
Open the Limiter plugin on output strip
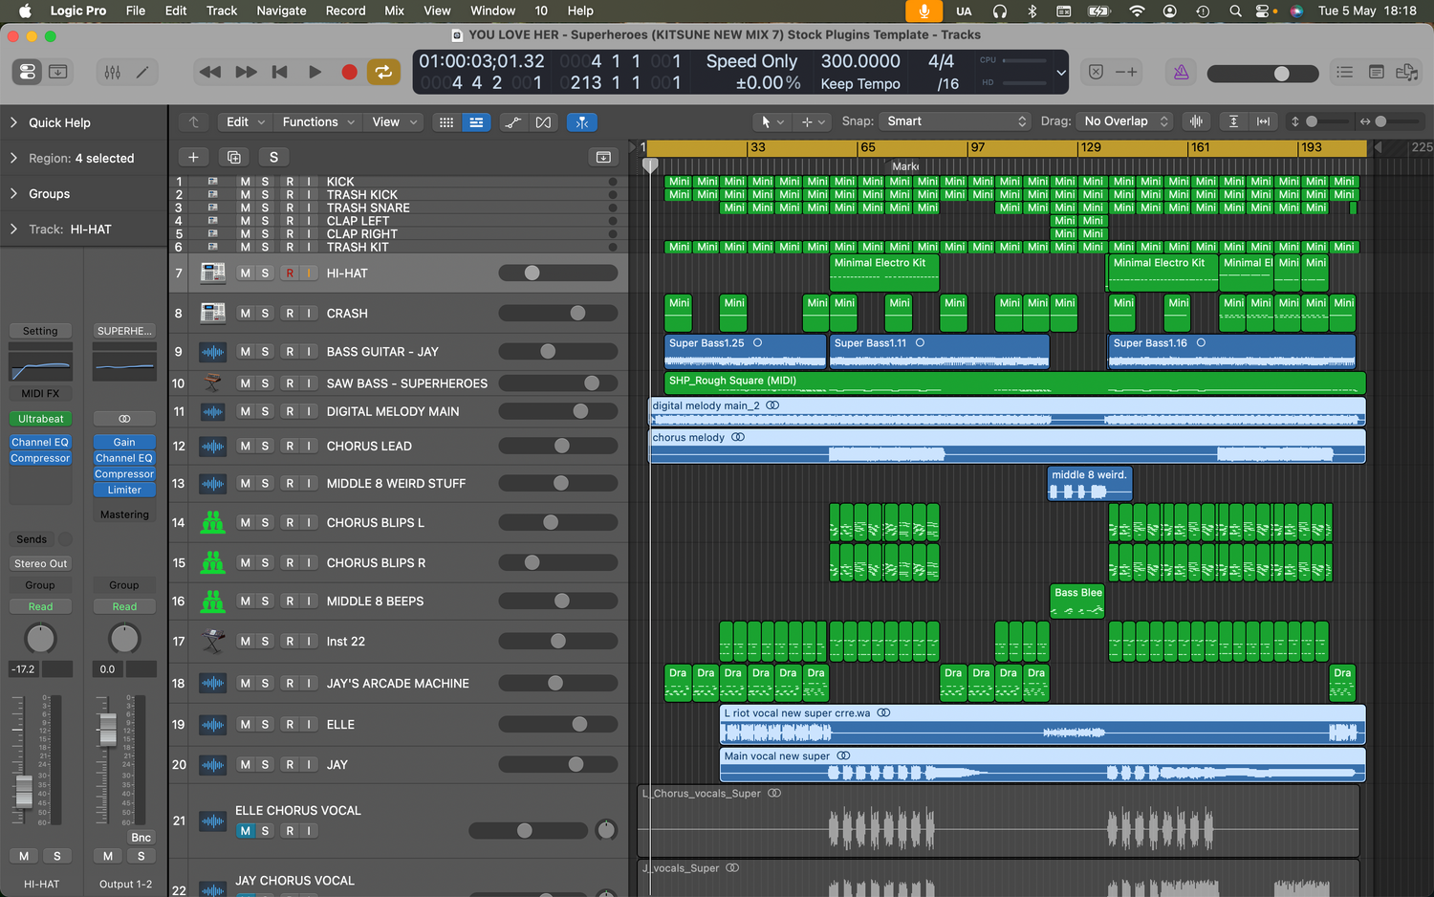[x=124, y=490]
